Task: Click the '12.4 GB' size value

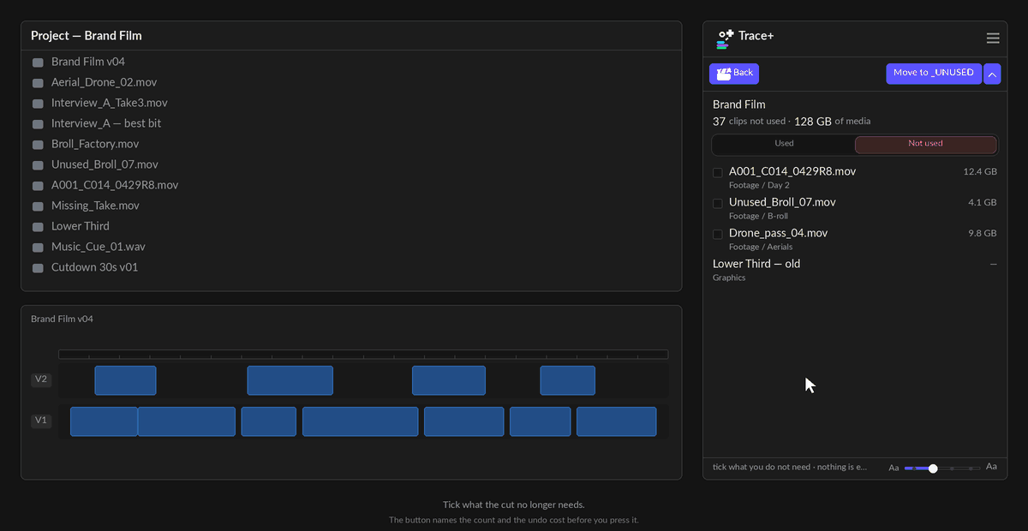Action: tap(980, 172)
